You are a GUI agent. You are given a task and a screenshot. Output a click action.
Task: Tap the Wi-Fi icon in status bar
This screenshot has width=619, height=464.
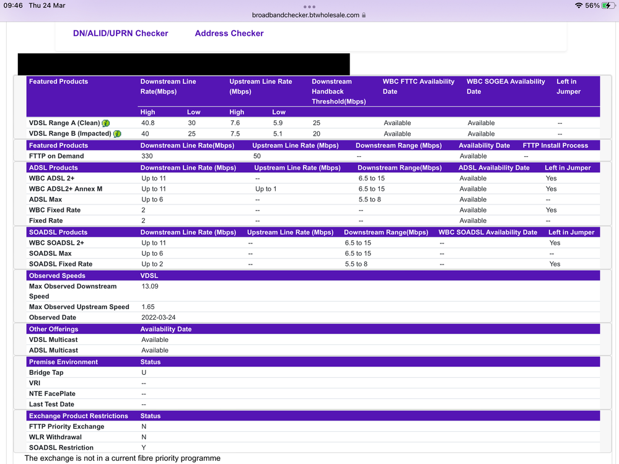(579, 6)
